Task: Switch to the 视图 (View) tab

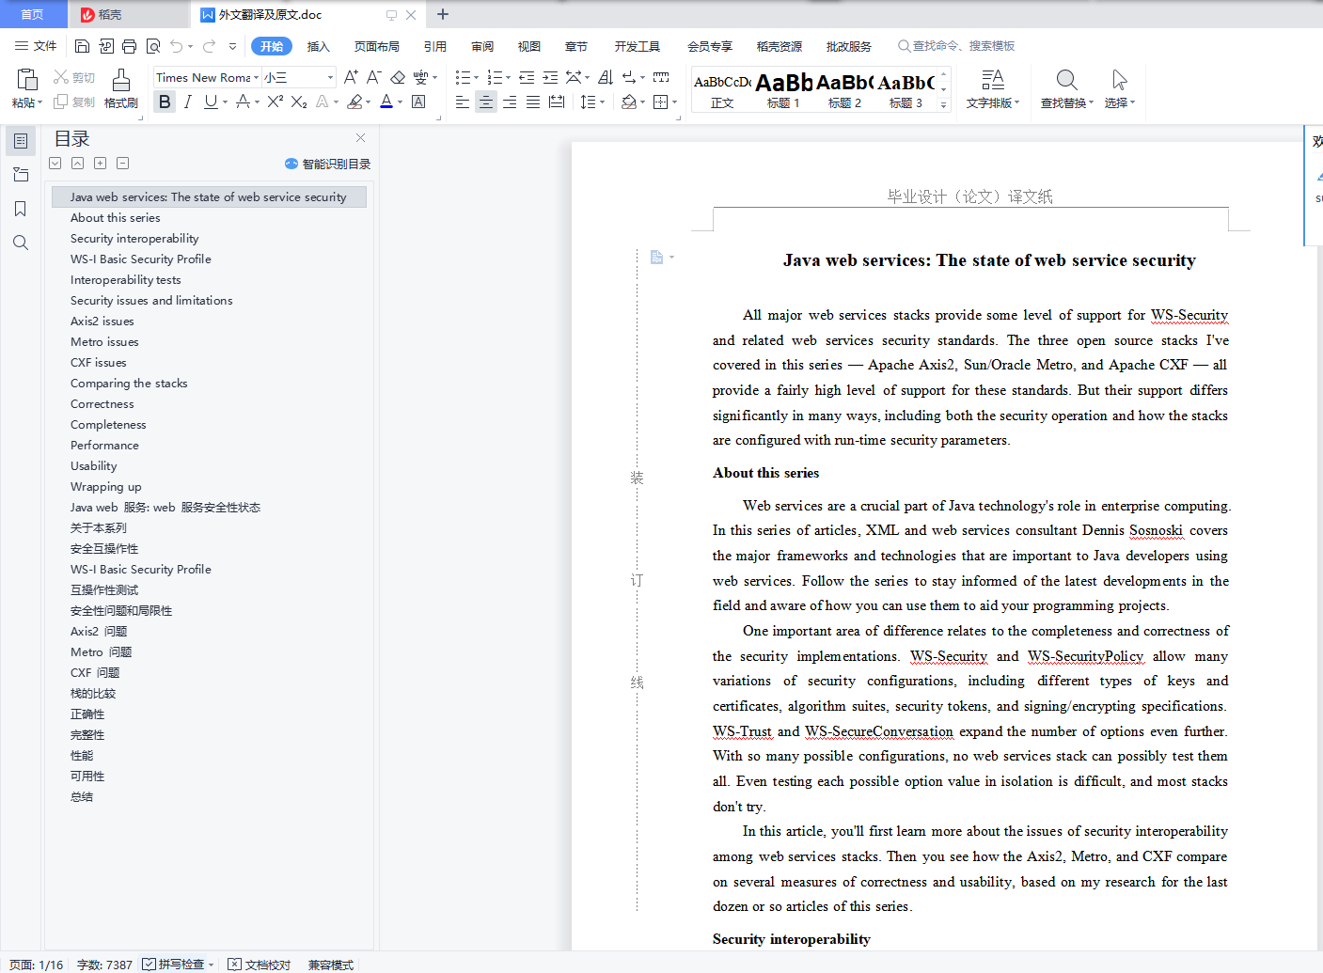Action: [529, 46]
